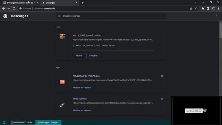
Task: Click the Win10_21H2_Spanish_x64.iso file name
Action: [x=87, y=35]
